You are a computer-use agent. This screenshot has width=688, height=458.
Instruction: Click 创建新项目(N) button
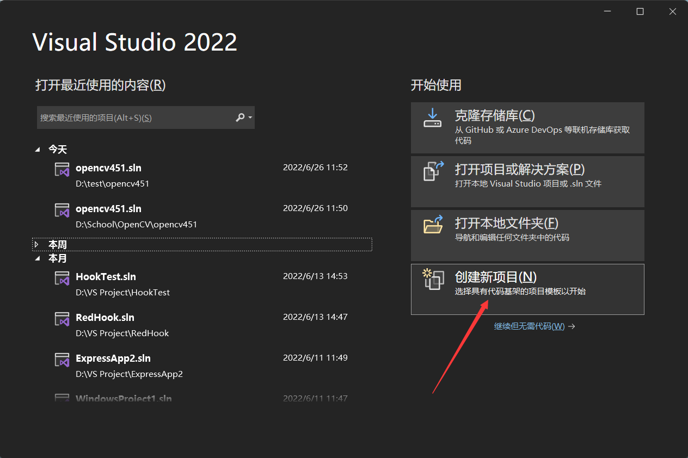click(x=527, y=289)
